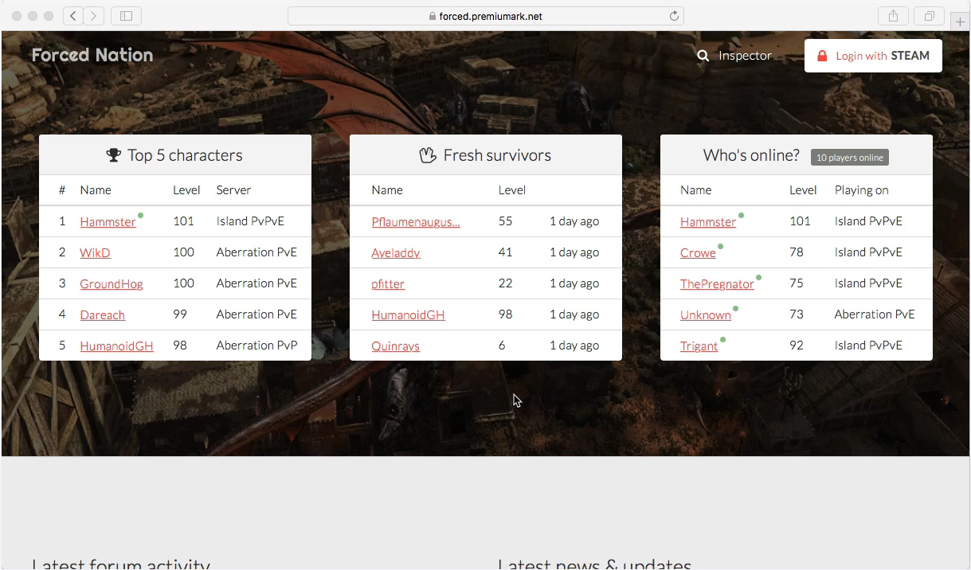This screenshot has width=971, height=570.
Task: Click the Safari forward arrow button
Action: [x=94, y=16]
